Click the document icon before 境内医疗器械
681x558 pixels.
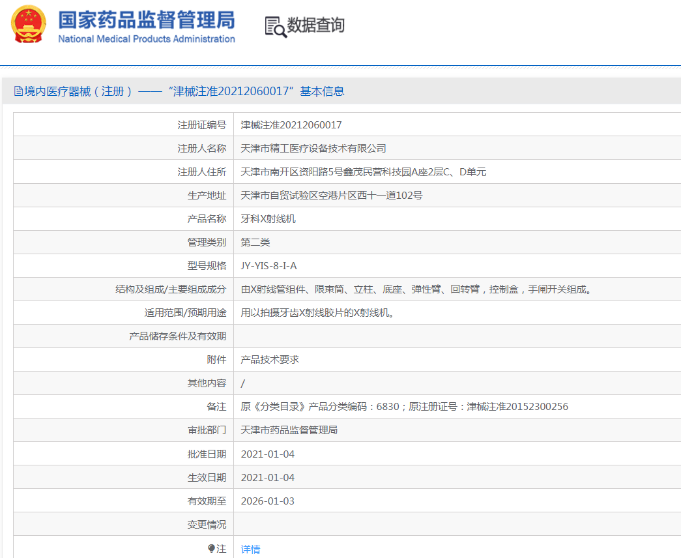pos(18,91)
